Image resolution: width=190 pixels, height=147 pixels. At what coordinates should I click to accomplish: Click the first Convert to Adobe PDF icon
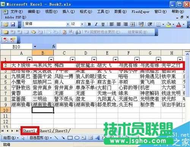tap(6, 40)
